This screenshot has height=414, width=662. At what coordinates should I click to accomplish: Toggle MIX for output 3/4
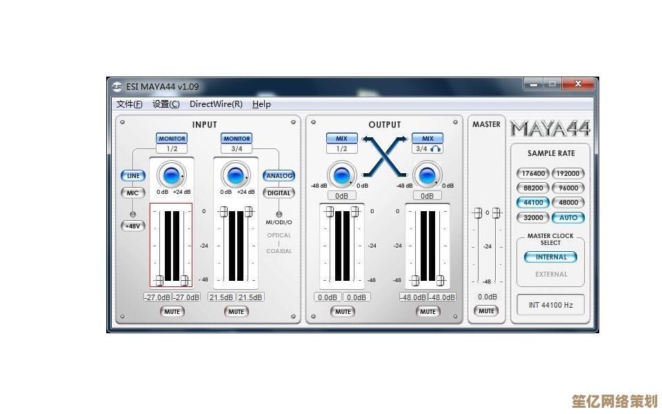[x=428, y=139]
